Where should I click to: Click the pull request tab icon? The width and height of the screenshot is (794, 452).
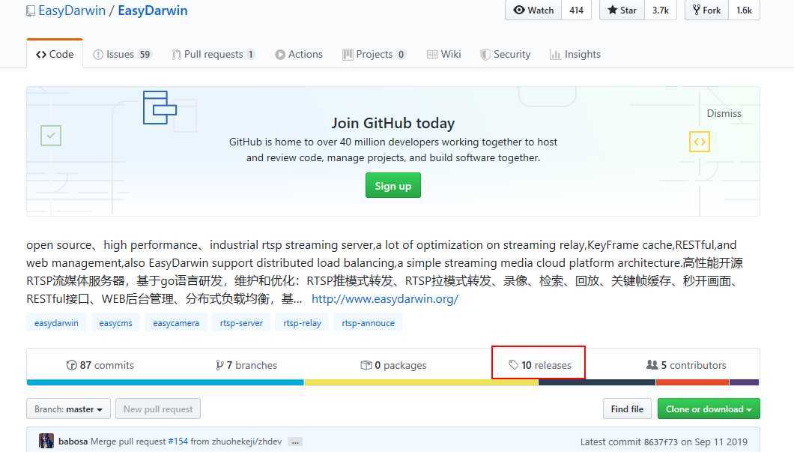176,55
